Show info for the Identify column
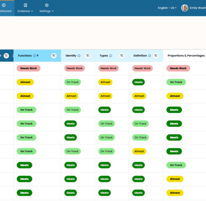 point(79,55)
